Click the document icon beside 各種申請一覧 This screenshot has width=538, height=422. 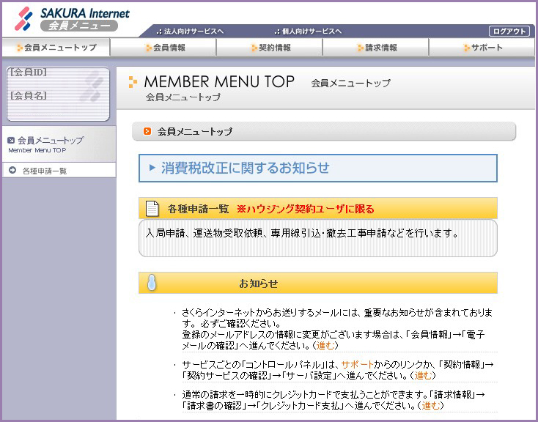coord(152,209)
